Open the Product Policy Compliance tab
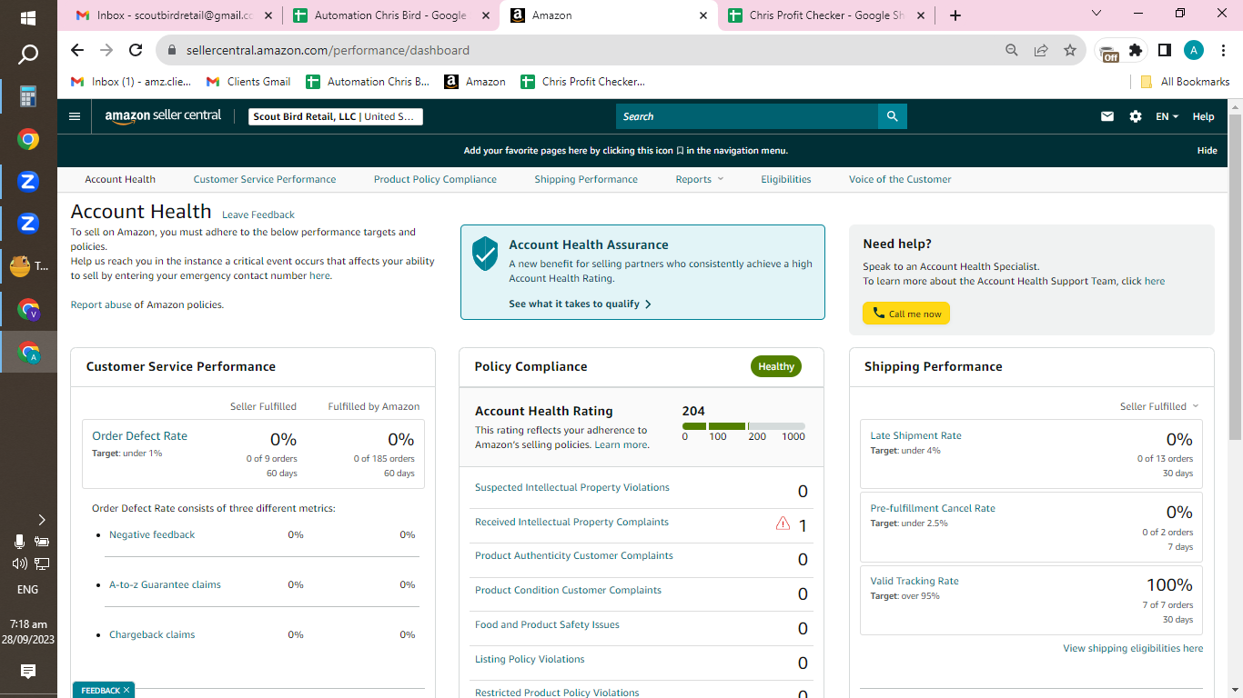 tap(435, 179)
